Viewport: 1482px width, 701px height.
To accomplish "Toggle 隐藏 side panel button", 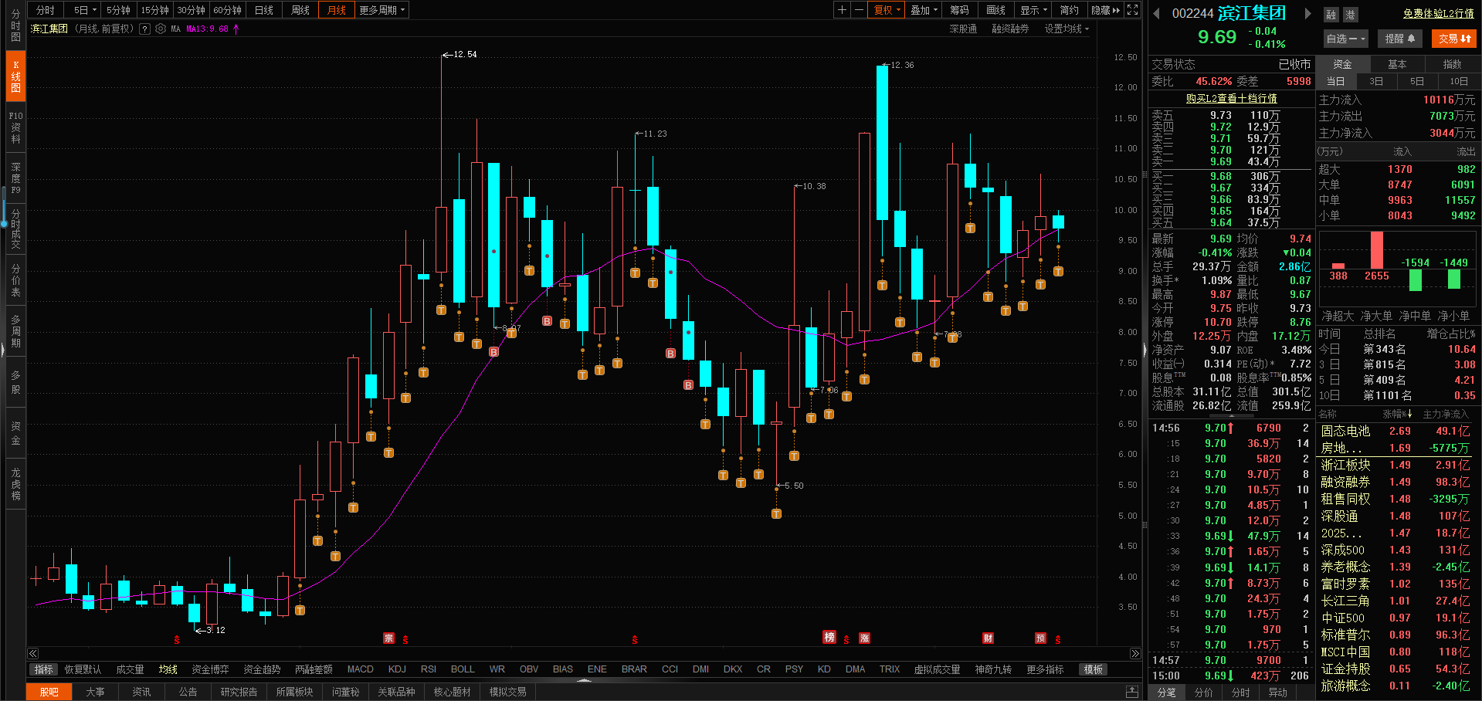I will pyautogui.click(x=1104, y=10).
